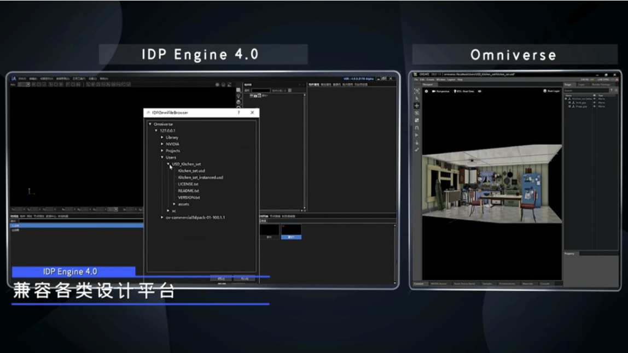628x353 pixels.
Task: Collapse the Users folder
Action: click(162, 157)
